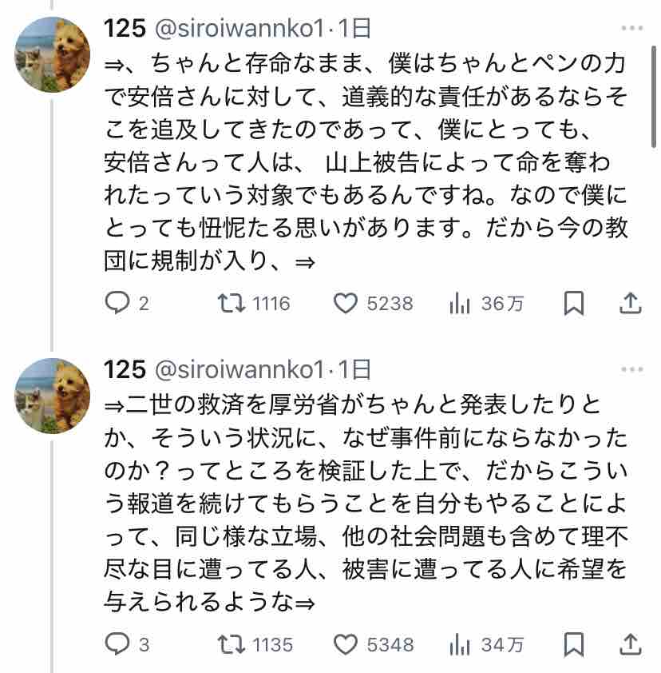The height and width of the screenshot is (673, 661).
Task: Bookmark the second tweet about 二世の救済
Action: pyautogui.click(x=574, y=643)
